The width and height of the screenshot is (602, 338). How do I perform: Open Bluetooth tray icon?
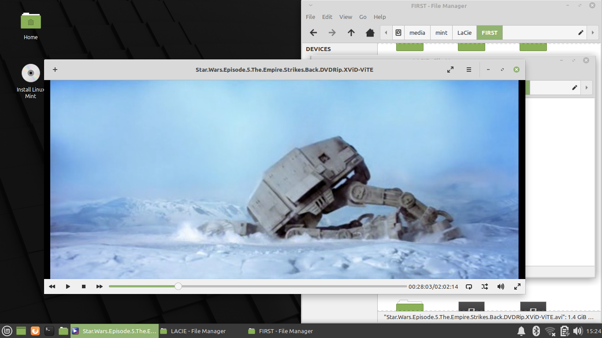coord(536,331)
